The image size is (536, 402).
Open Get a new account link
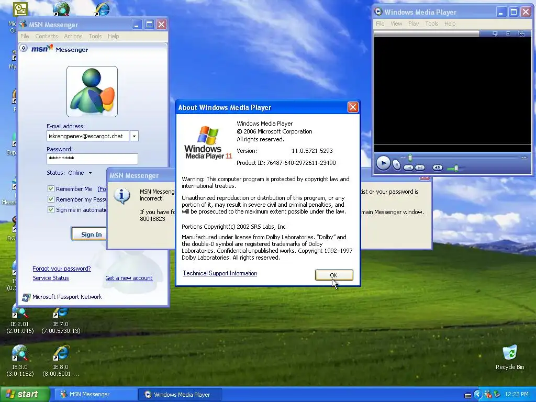[x=129, y=278]
